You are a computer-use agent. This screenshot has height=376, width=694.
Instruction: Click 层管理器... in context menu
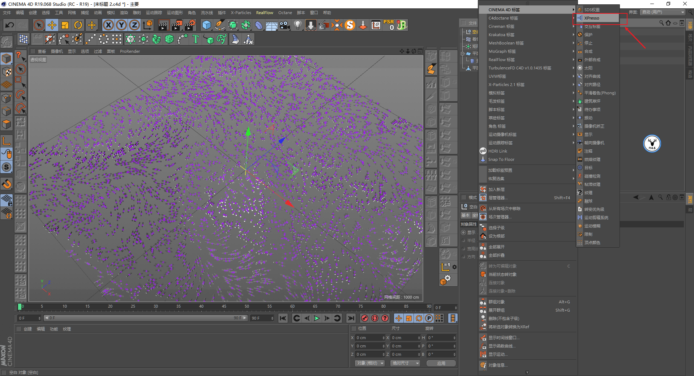527,198
